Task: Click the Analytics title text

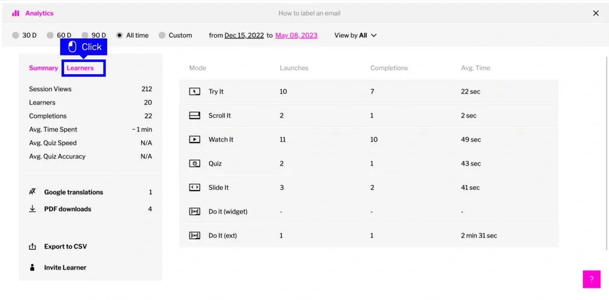Action: pos(39,13)
